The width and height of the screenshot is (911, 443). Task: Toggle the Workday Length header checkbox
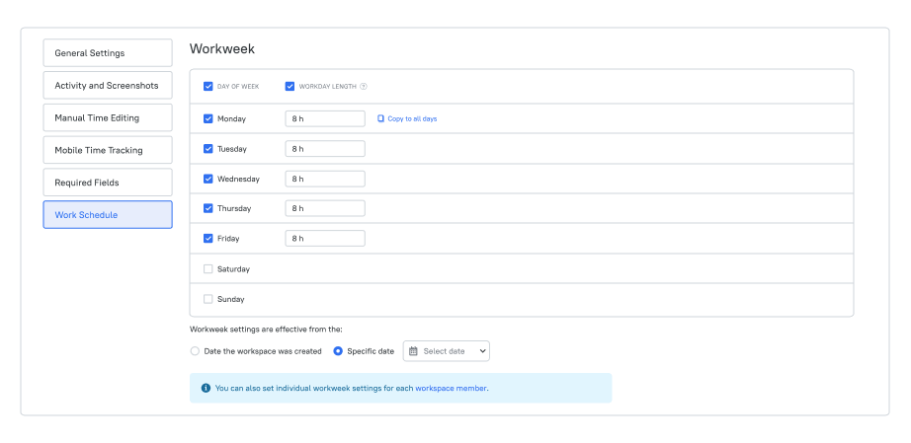[290, 87]
